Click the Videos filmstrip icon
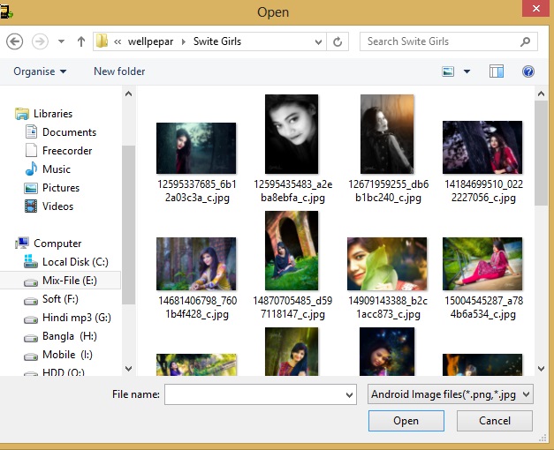 (31, 206)
